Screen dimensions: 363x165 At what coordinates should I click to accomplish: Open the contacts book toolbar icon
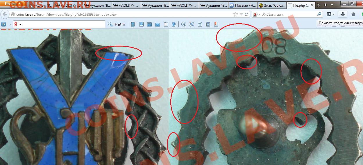tap(133, 24)
